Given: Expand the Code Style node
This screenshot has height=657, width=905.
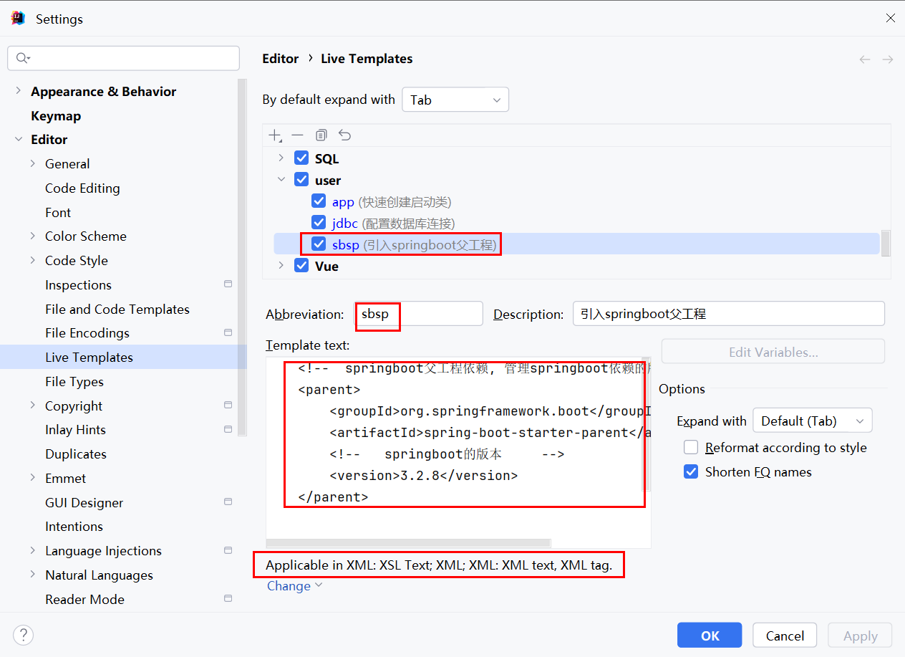Looking at the screenshot, I should (33, 260).
